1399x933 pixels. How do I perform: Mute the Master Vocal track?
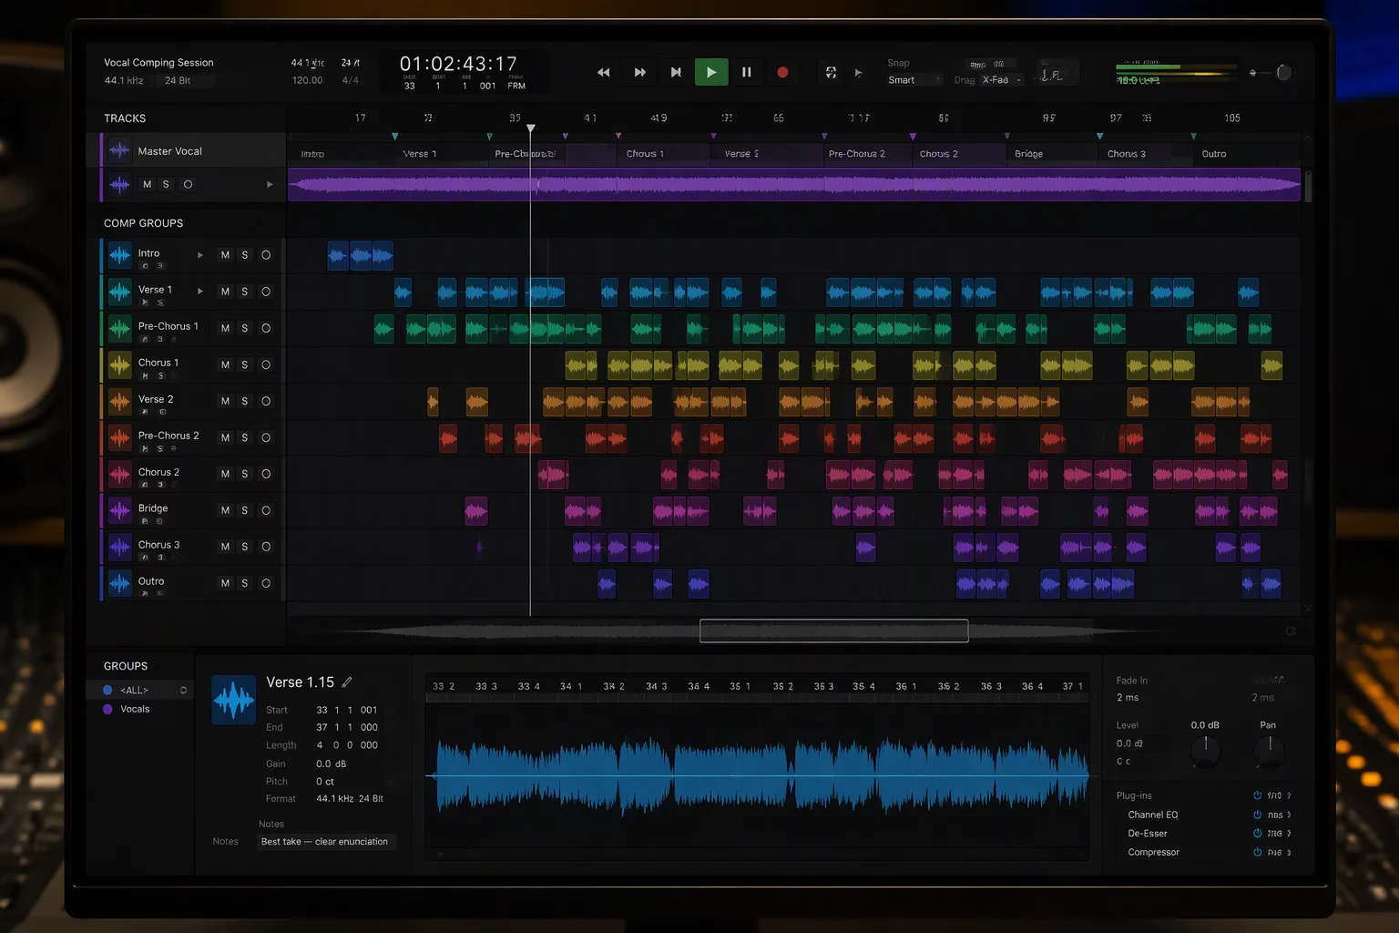click(x=147, y=184)
